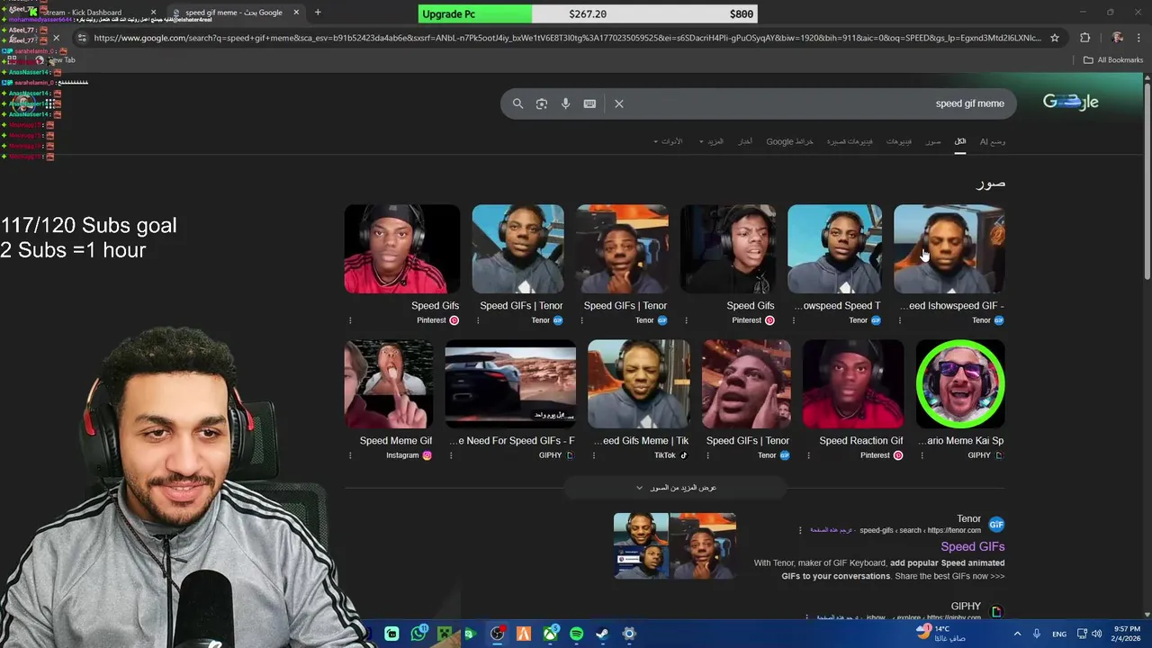Image resolution: width=1152 pixels, height=648 pixels.
Task: Bookmark this page with the star icon
Action: point(1055,38)
